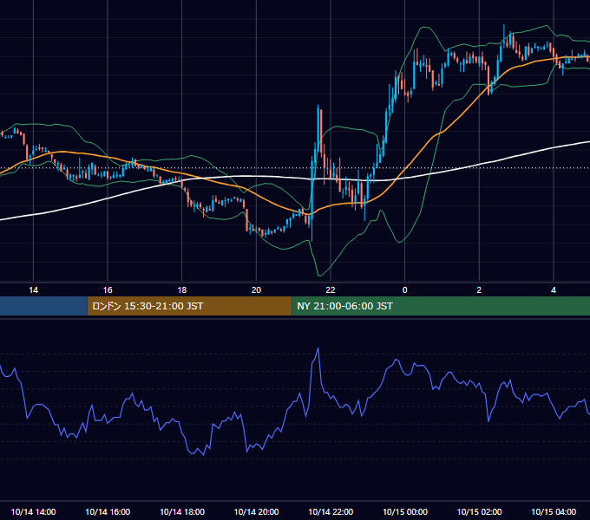Viewport: 590px width, 520px height.
Task: Click the 10/15 04:00 date label
Action: [x=554, y=512]
